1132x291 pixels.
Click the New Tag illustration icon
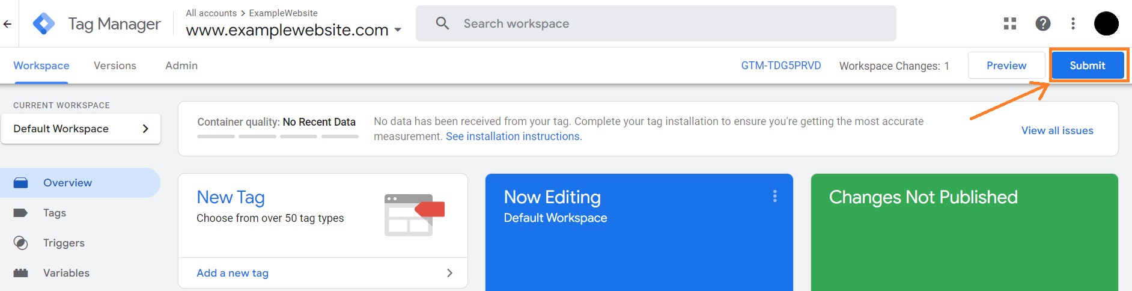414,215
